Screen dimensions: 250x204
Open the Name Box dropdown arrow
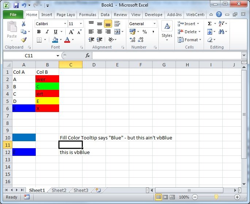[x=58, y=55]
